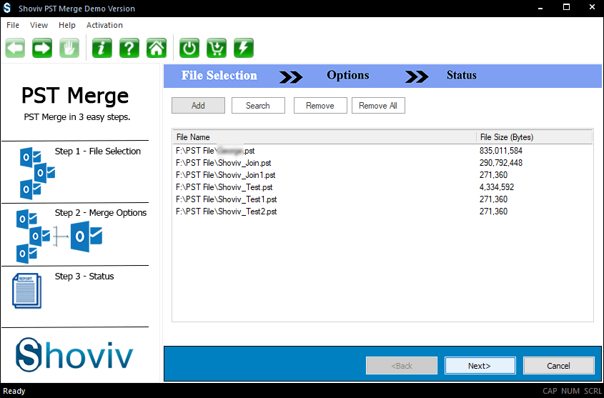Screen dimensions: 604x398
Task: Select the first file row with blurred name
Action: [383, 151]
